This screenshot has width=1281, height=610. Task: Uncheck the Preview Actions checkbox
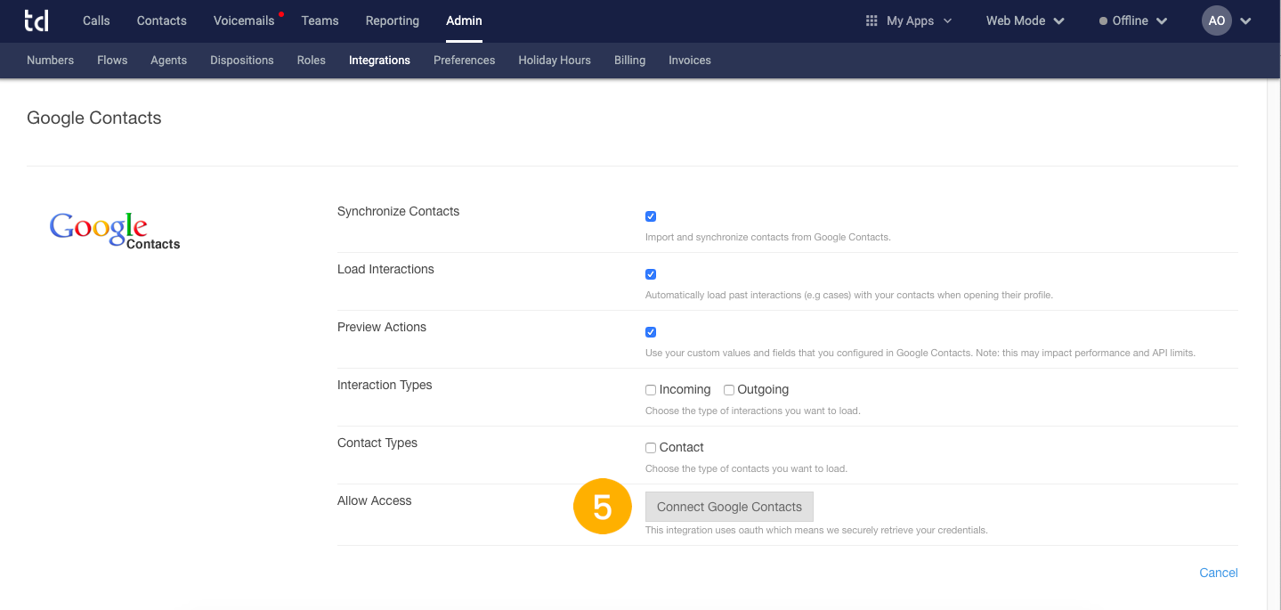coord(651,332)
